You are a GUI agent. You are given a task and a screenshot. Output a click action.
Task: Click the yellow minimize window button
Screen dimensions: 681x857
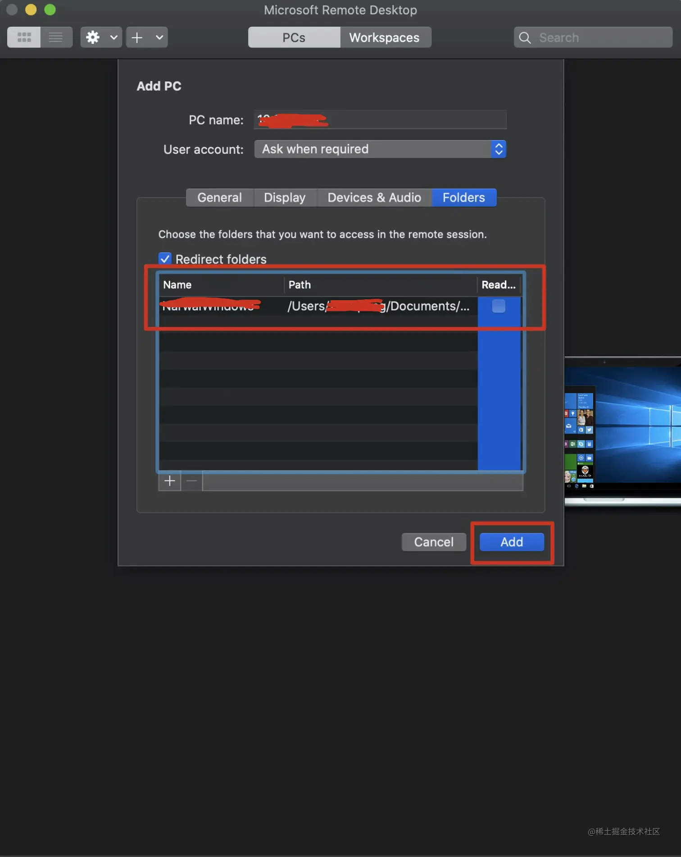click(x=31, y=9)
